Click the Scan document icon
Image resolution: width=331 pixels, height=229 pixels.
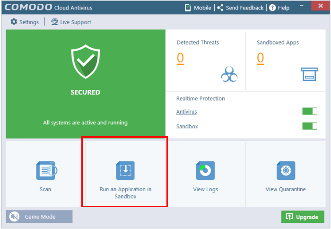click(47, 170)
